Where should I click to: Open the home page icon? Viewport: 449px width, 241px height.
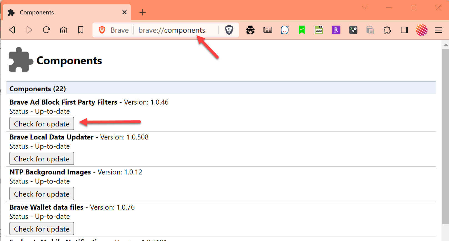tap(64, 30)
